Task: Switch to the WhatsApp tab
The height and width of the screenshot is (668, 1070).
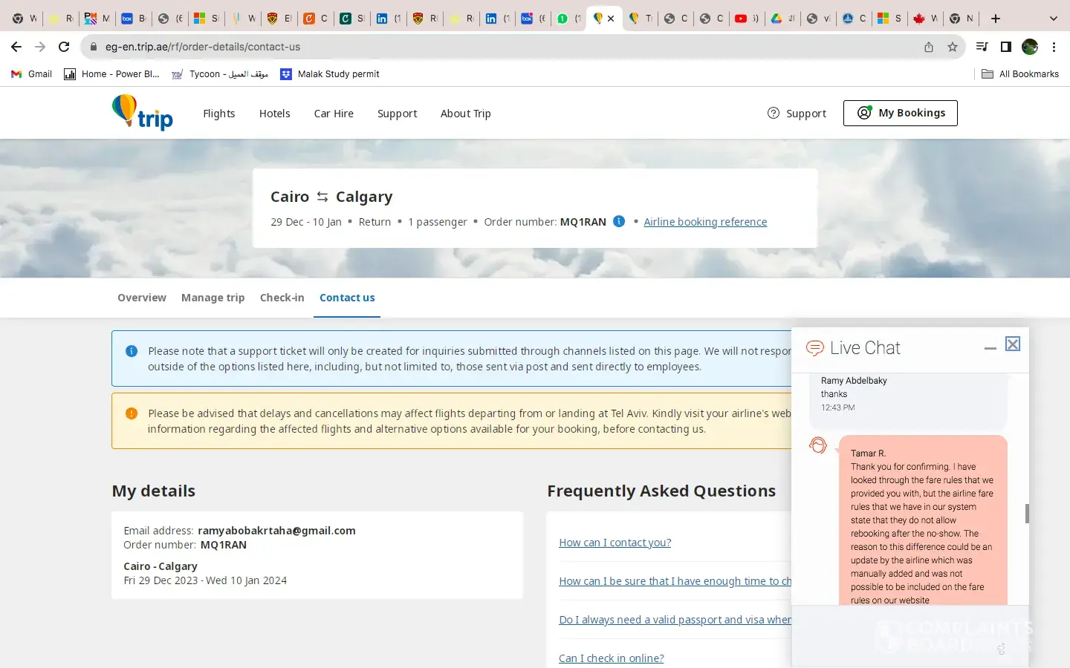Action: click(x=568, y=19)
